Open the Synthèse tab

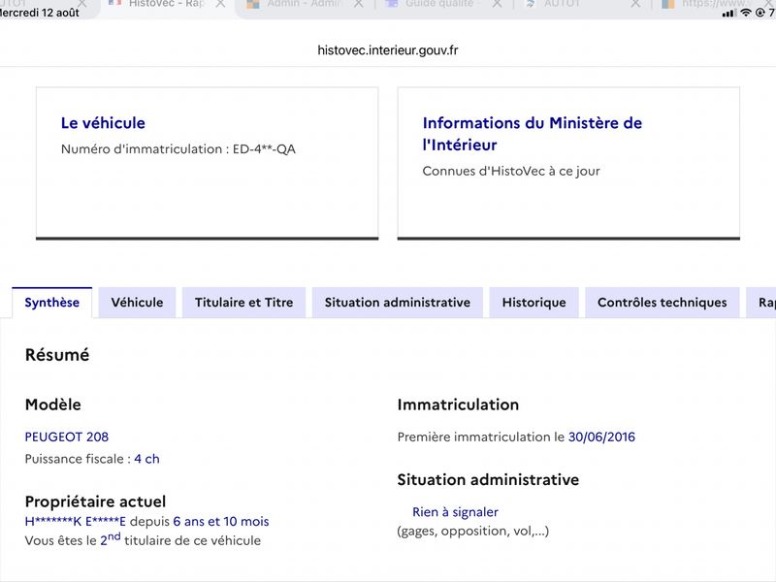(52, 303)
